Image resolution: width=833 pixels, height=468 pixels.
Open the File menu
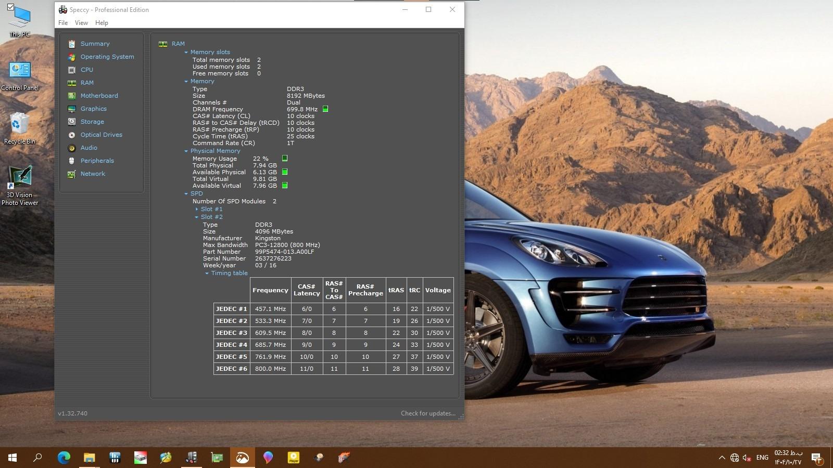coord(63,23)
